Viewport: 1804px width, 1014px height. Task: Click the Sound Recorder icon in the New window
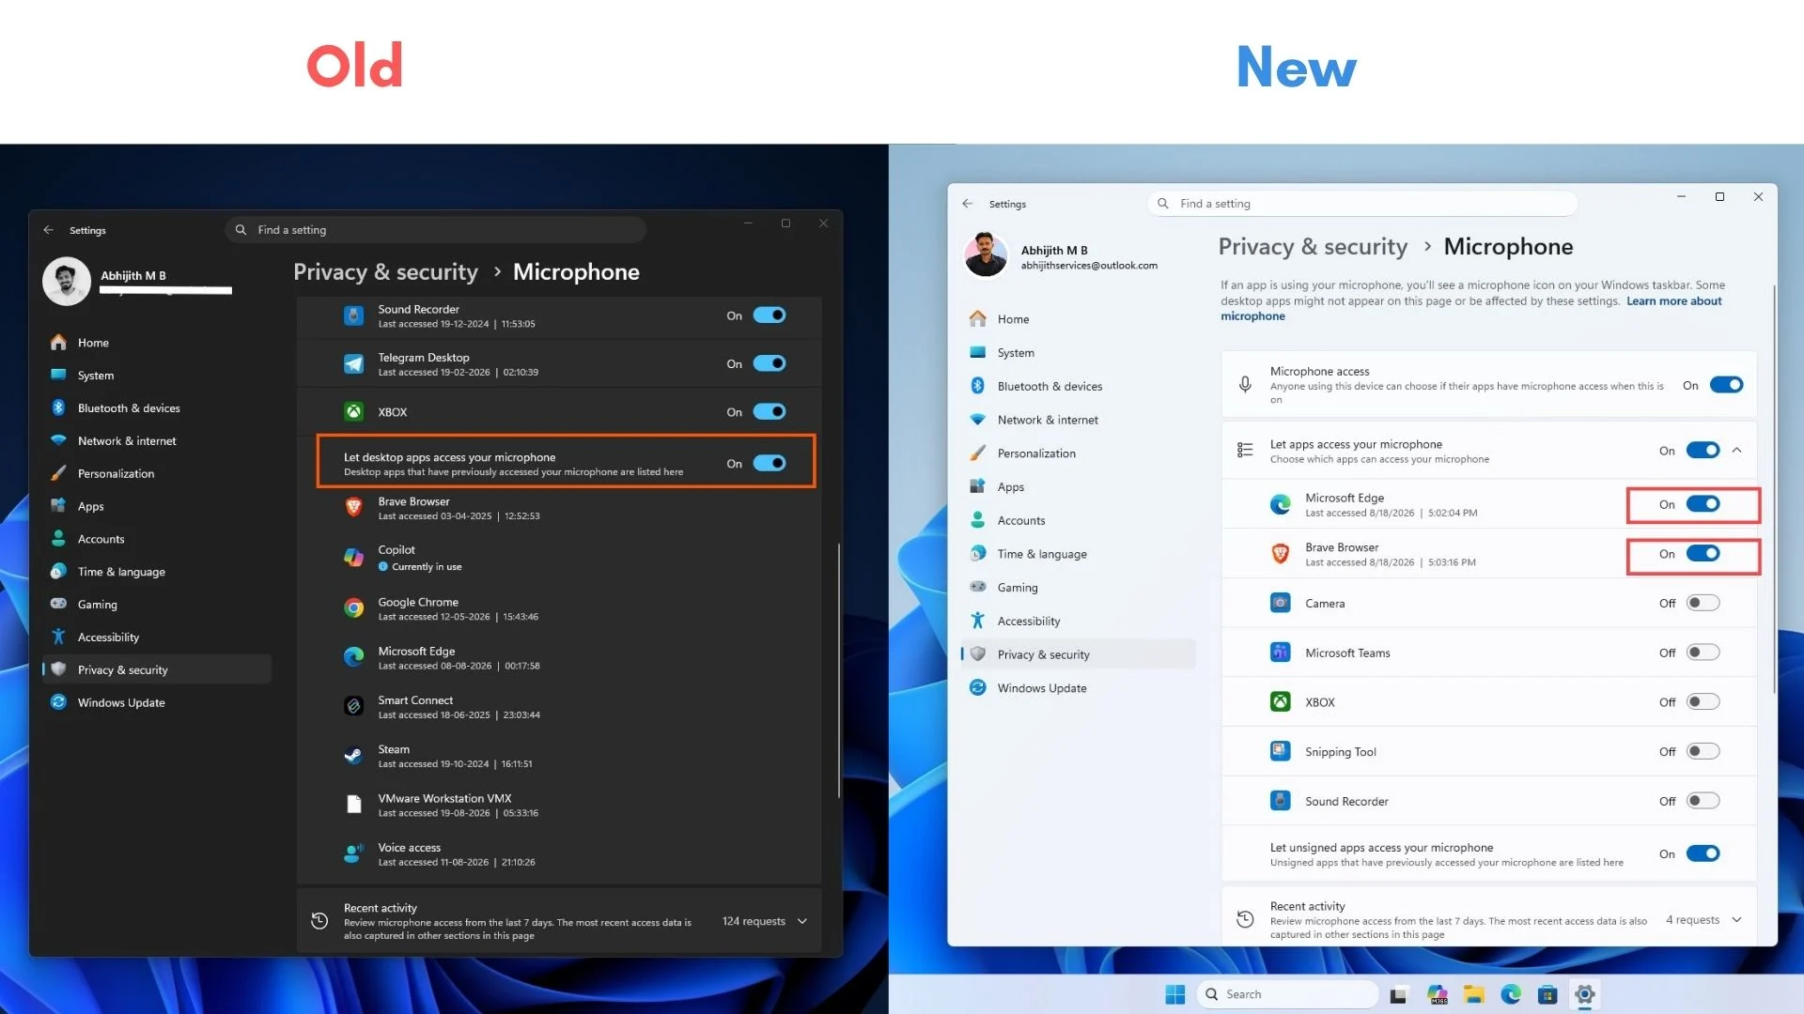[x=1280, y=801]
